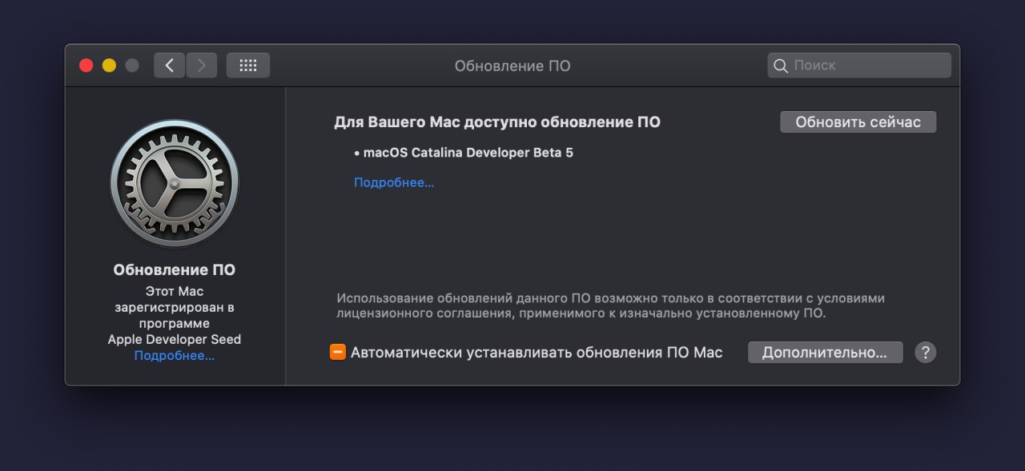1025x471 pixels.
Task: Open Подробнее… link under macOS Catalina update
Action: point(394,182)
